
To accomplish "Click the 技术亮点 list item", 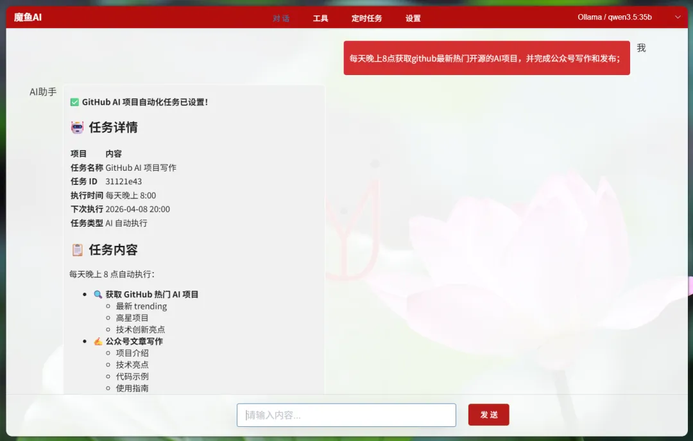I will (132, 365).
